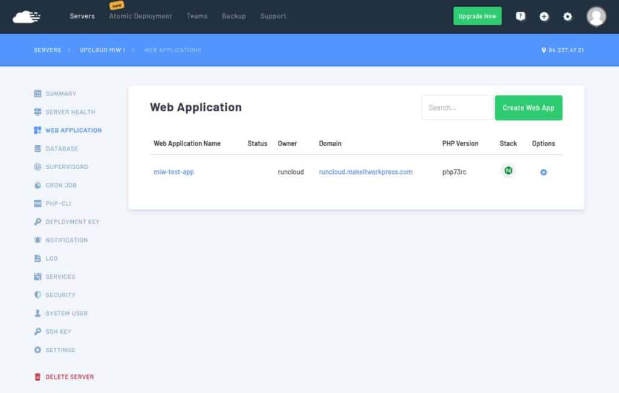Screen dimensions: 619x393
Task: Open the Servers menu
Action: (82, 16)
